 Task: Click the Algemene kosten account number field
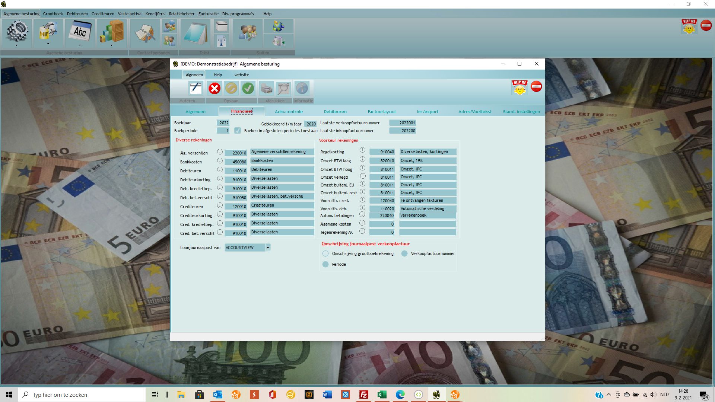click(382, 224)
